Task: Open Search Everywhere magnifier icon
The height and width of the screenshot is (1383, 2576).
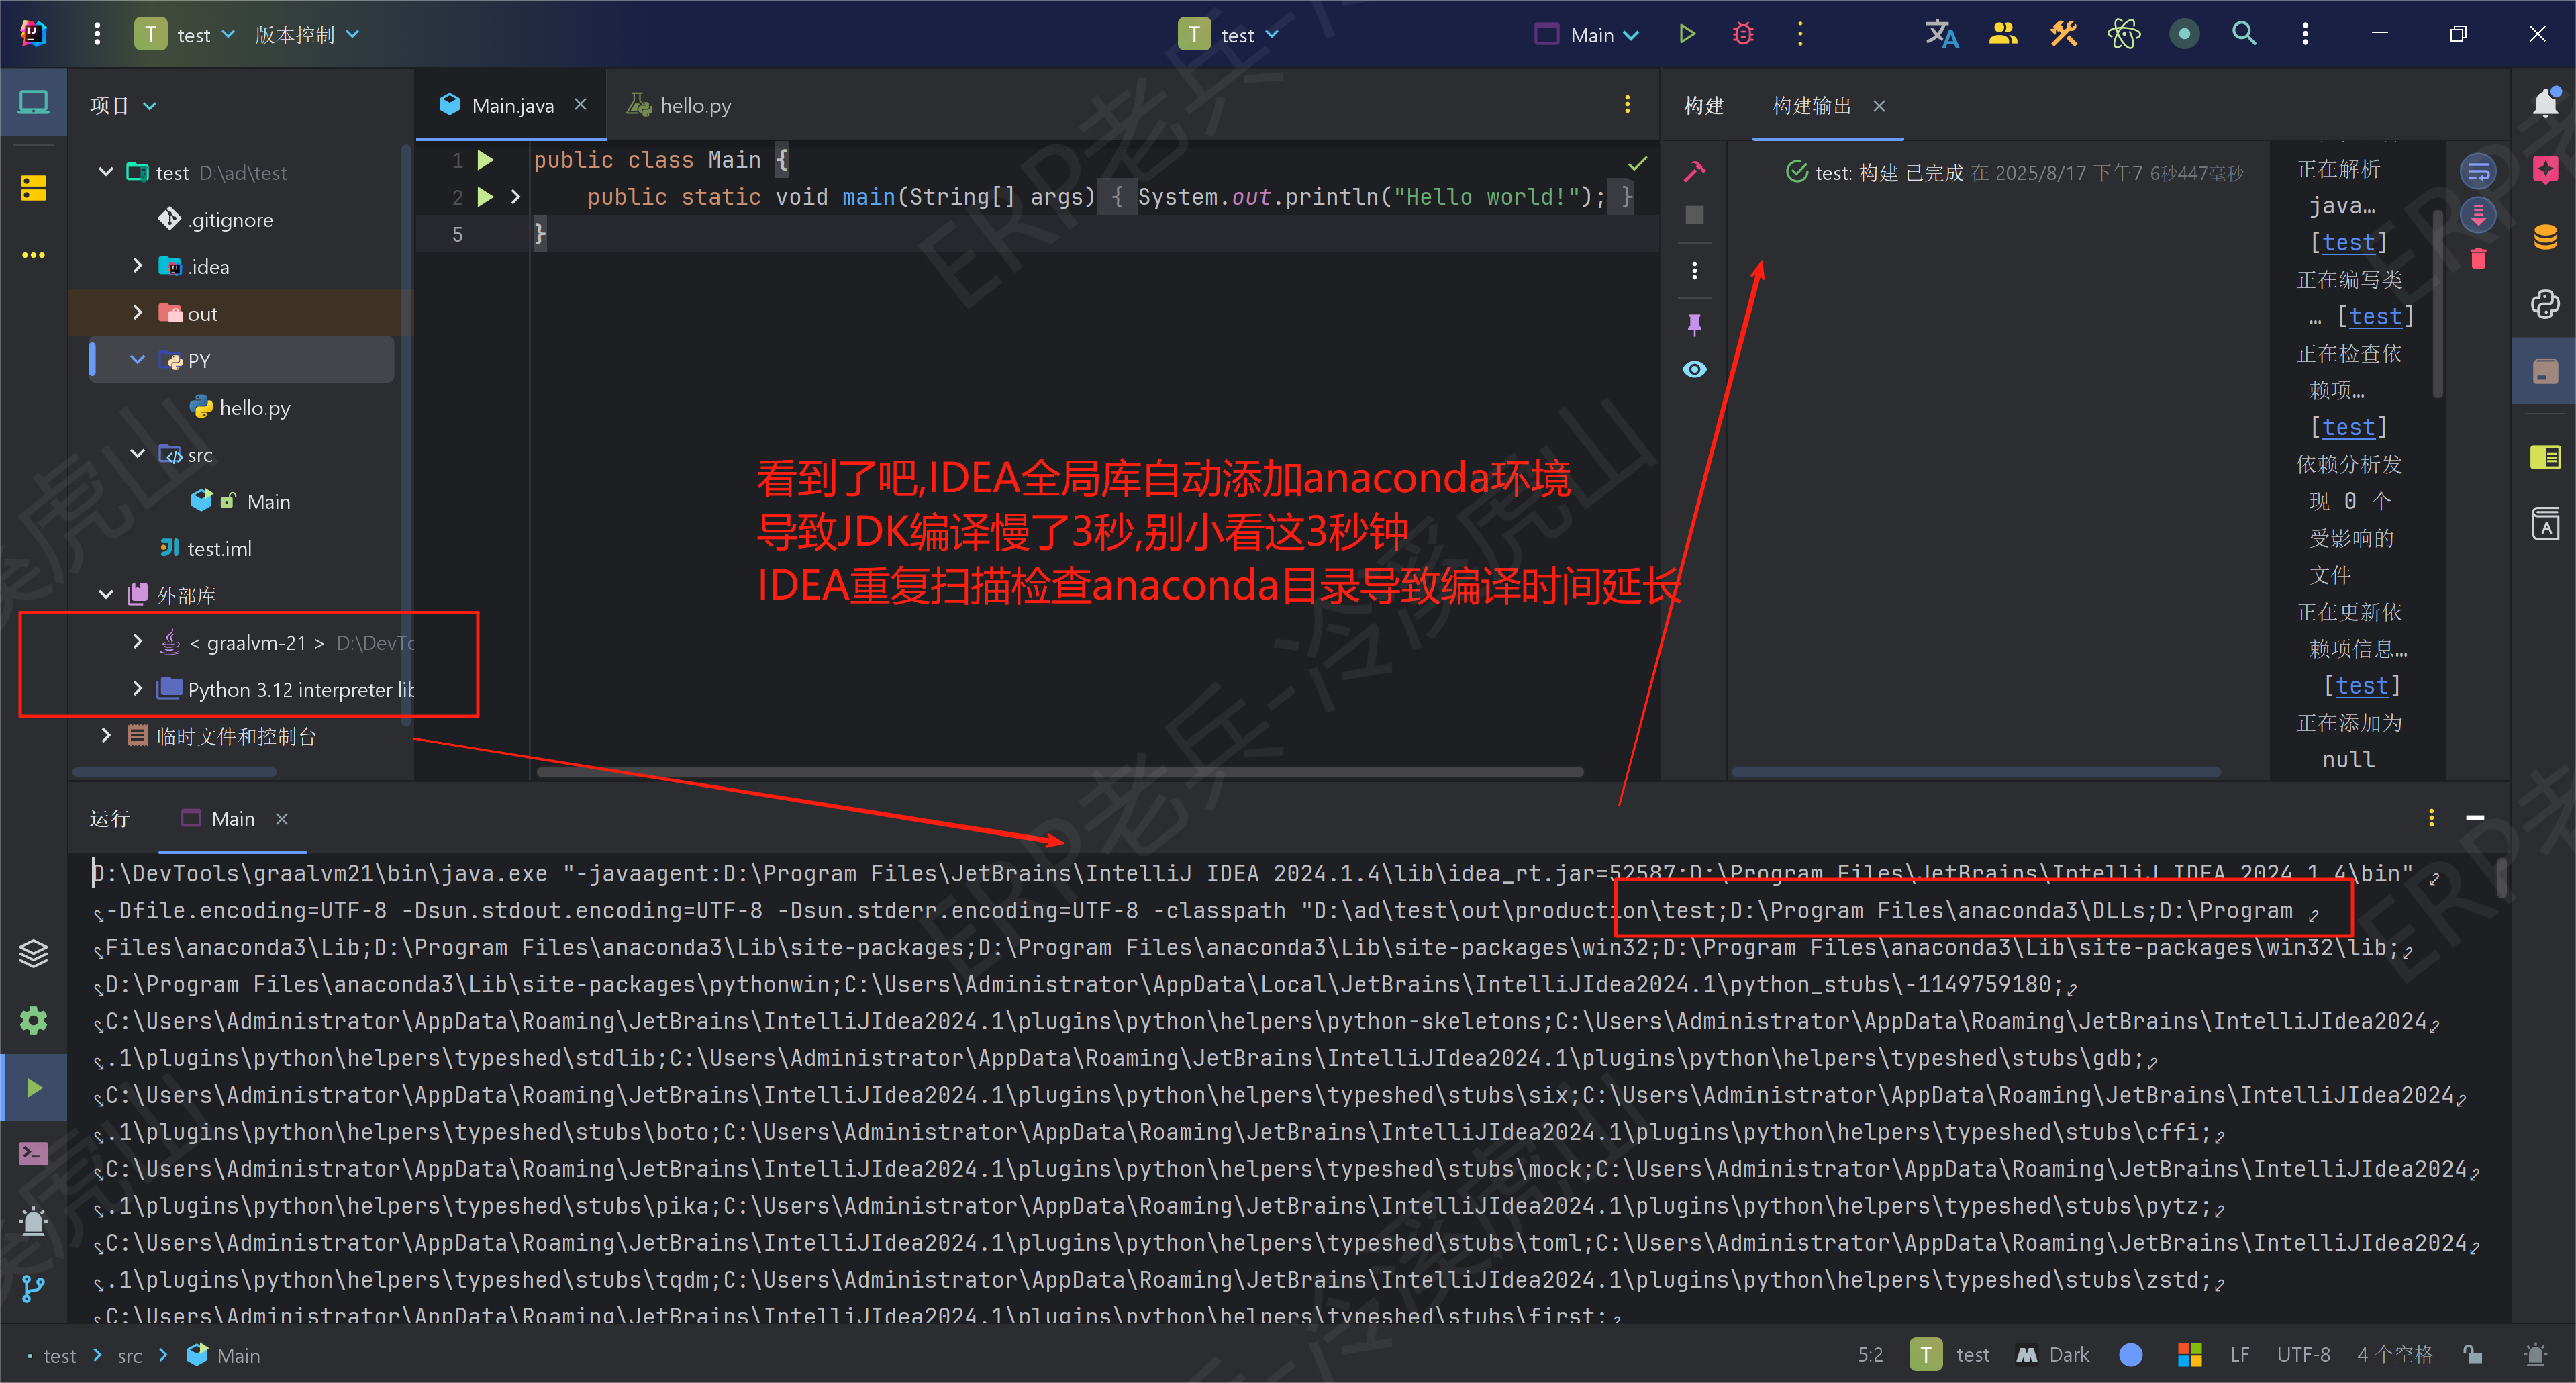Action: tap(2244, 34)
